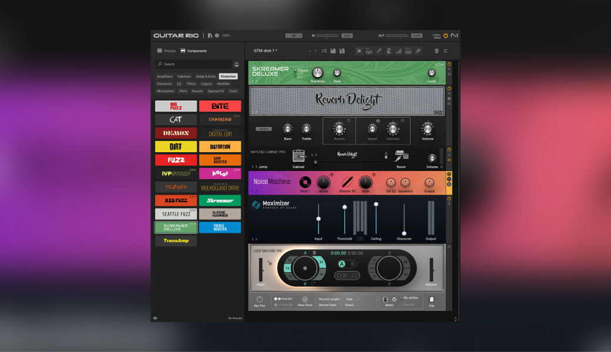The width and height of the screenshot is (611, 352).
Task: Add the Treble Booster component
Action: coord(220,227)
